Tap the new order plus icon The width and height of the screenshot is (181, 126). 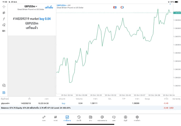point(4,93)
